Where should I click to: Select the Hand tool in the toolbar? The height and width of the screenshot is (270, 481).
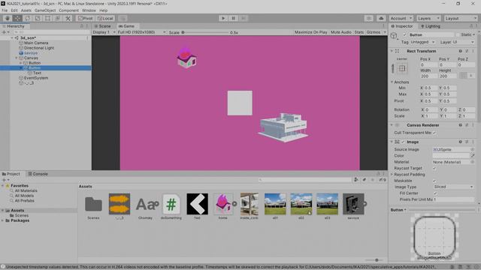(x=7, y=18)
